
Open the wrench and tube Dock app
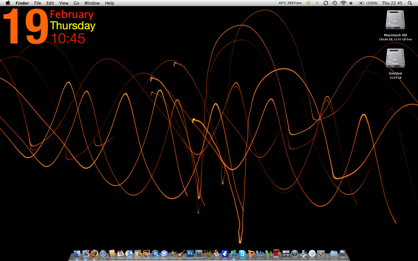pyautogui.click(x=216, y=254)
